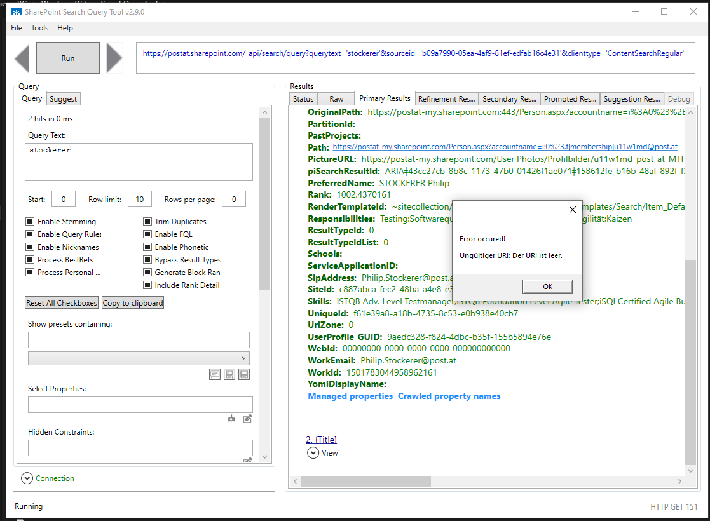Viewport: 710px width, 521px height.
Task: Expand the View section for result 2 {Title}
Action: (313, 452)
